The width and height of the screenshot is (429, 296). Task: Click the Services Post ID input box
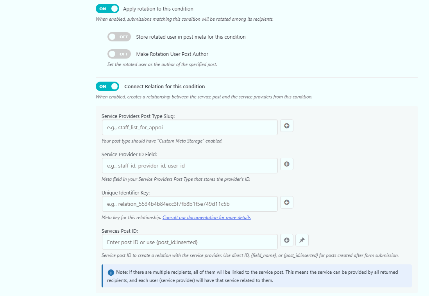click(190, 242)
